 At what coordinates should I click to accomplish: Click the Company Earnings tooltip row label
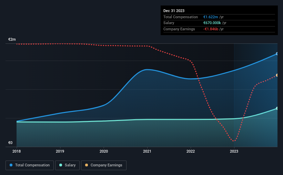click(179, 29)
